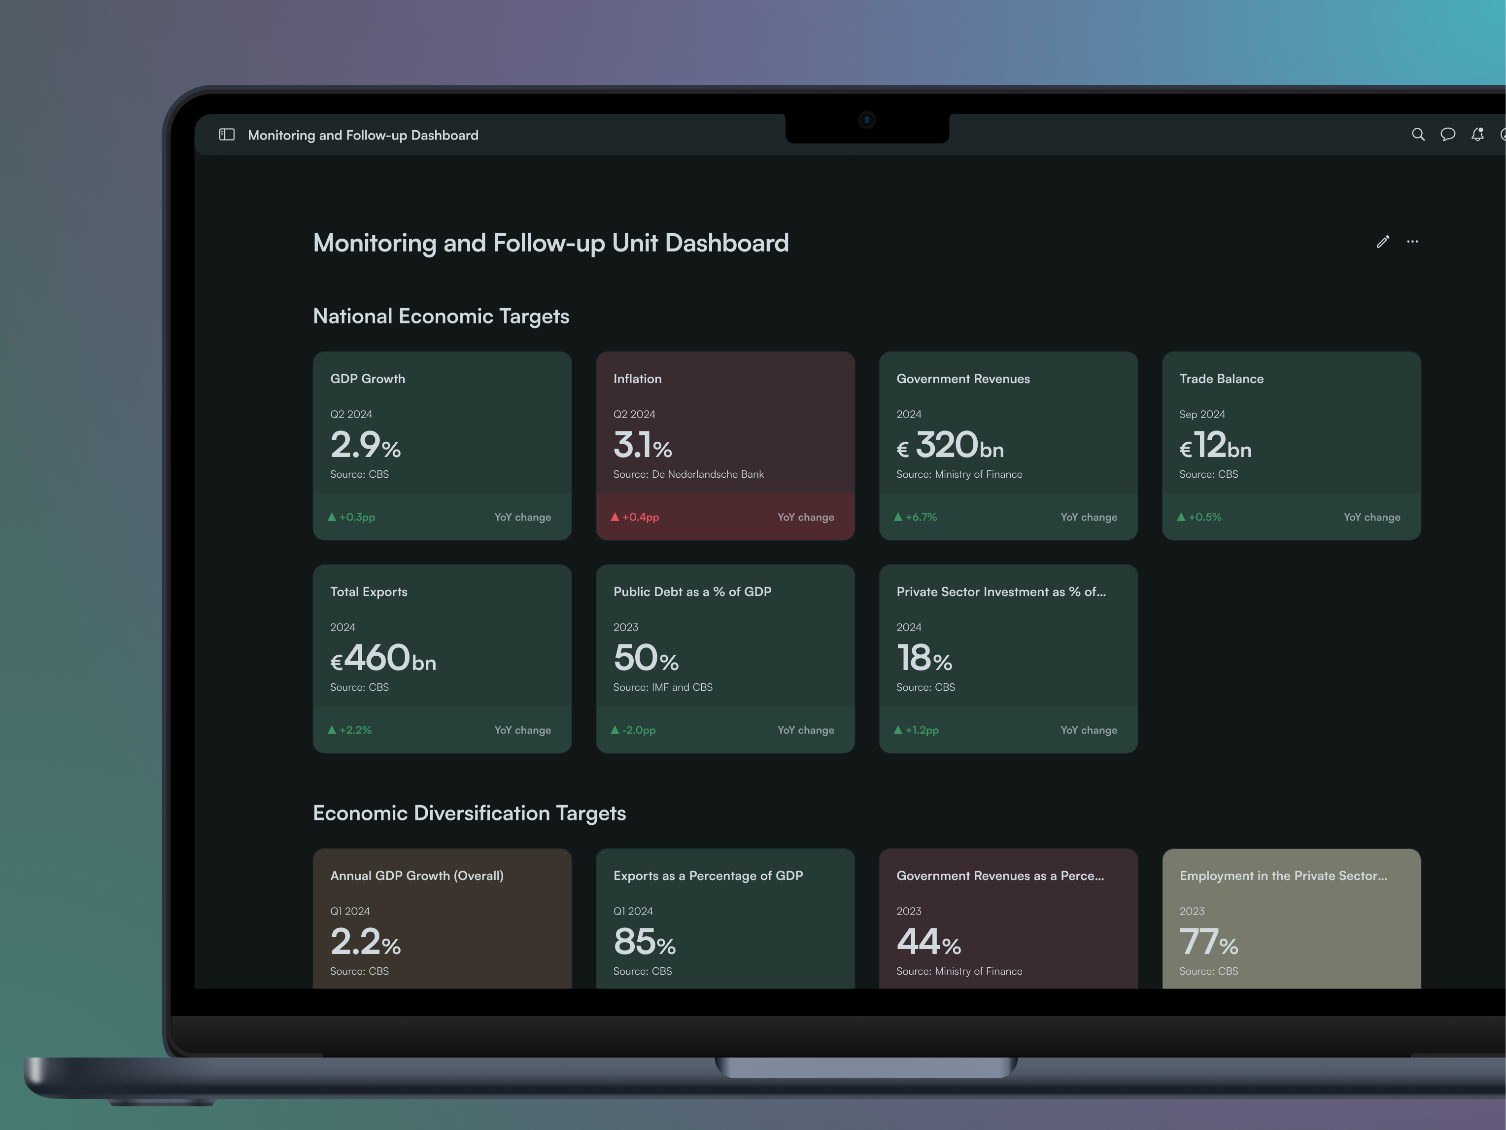The width and height of the screenshot is (1506, 1130).
Task: Select the Exports as a Percentage of GDP card
Action: pyautogui.click(x=725, y=919)
